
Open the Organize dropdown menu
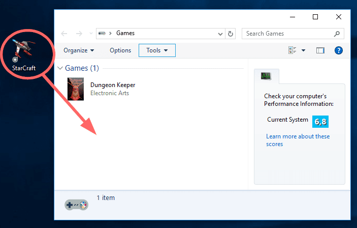79,50
